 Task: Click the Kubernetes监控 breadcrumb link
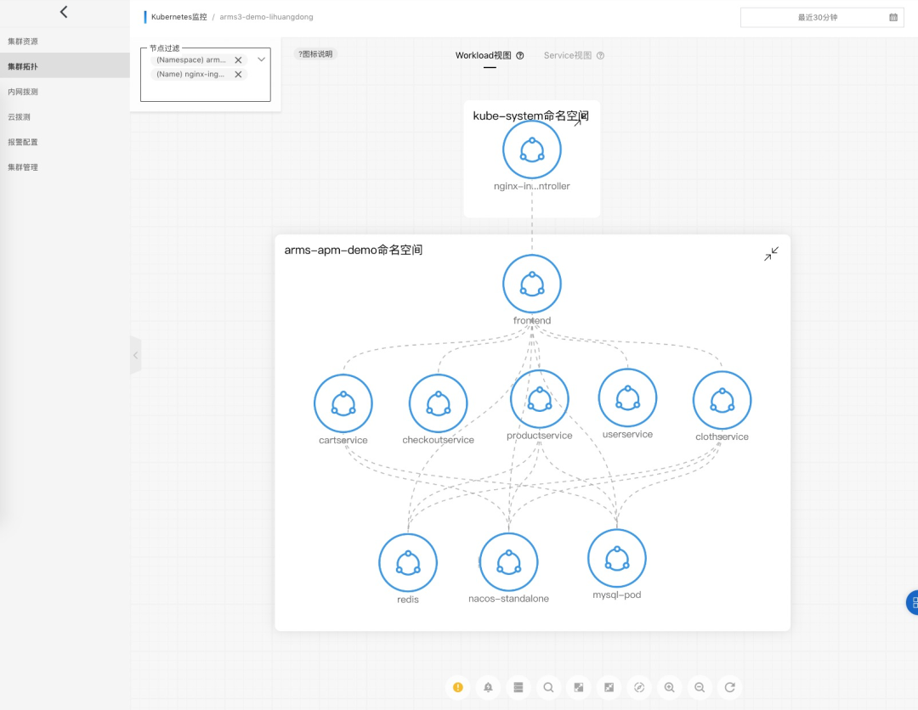178,17
